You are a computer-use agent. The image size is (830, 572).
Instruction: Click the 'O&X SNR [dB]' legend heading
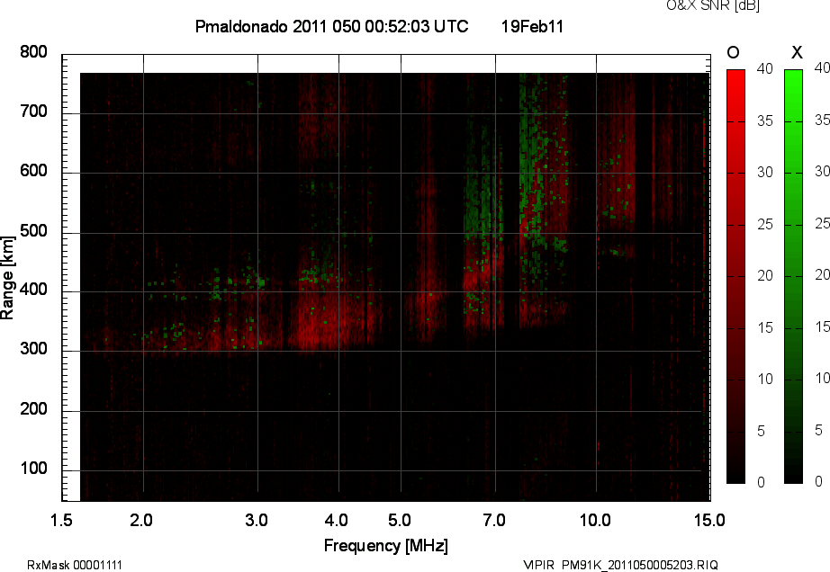click(713, 5)
